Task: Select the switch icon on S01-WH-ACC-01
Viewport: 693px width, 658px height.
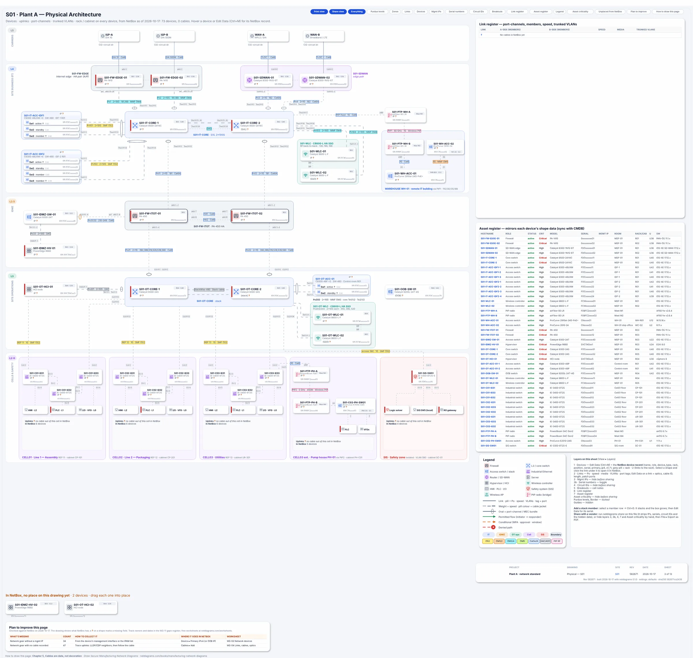Action: 390,176
